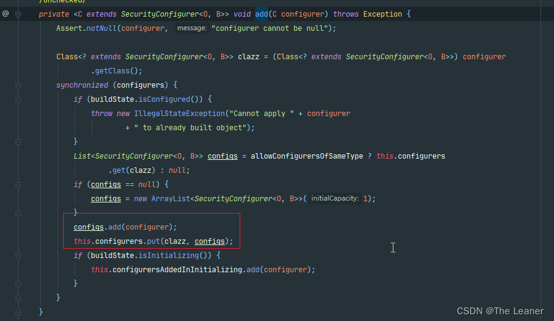This screenshot has width=554, height=321.
Task: Click 'List' type in the configs declaration
Action: pyautogui.click(x=82, y=156)
